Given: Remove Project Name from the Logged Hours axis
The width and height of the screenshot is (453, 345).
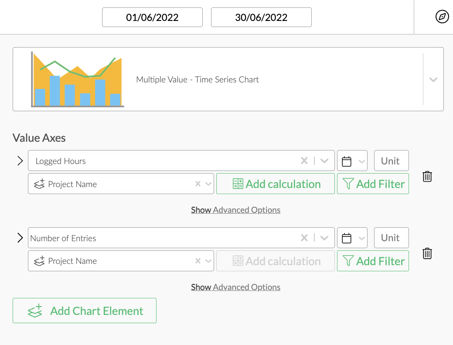Looking at the screenshot, I should [198, 184].
